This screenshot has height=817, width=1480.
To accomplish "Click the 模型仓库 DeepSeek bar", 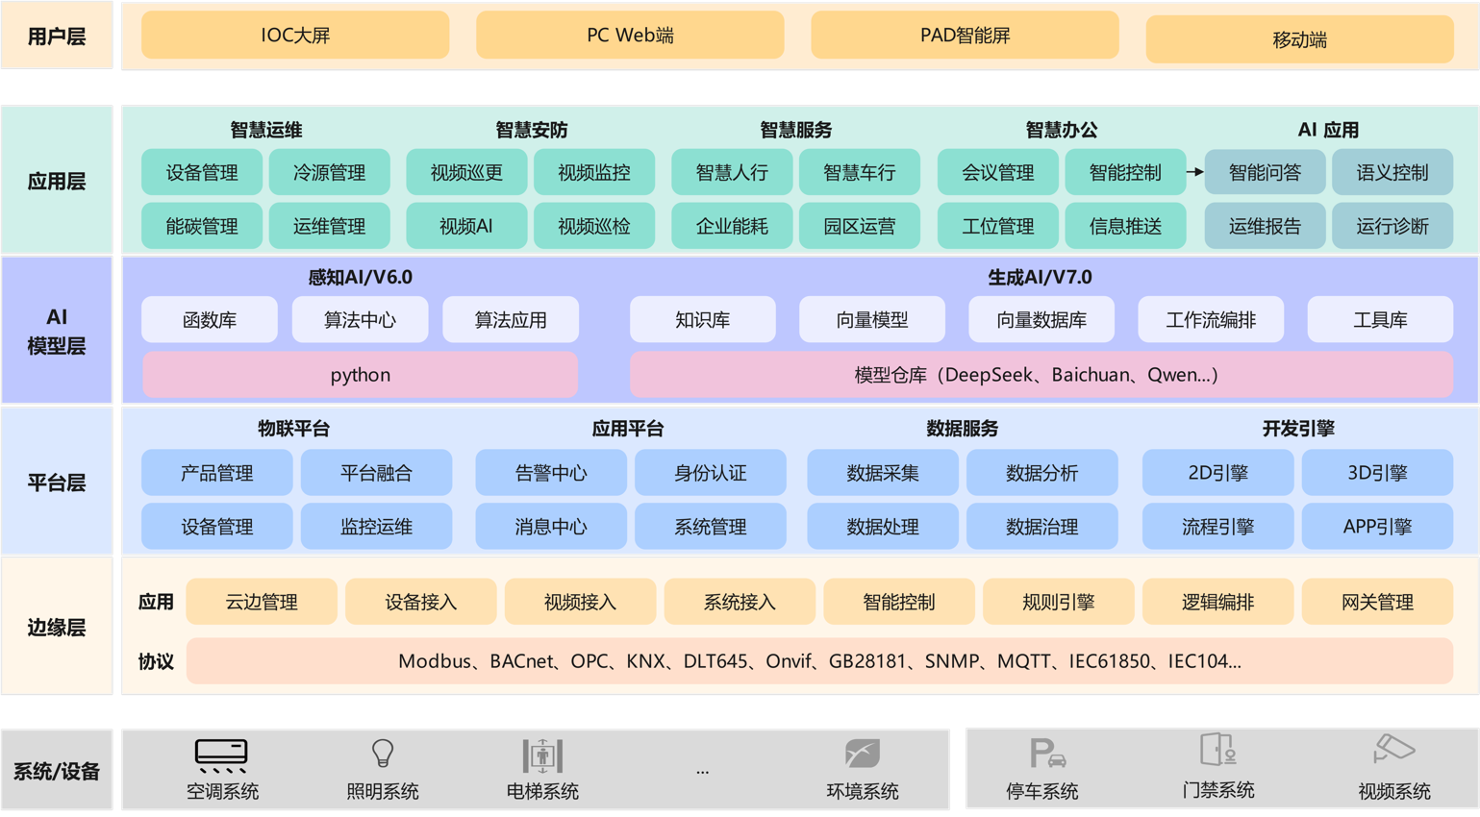I will coord(1041,375).
